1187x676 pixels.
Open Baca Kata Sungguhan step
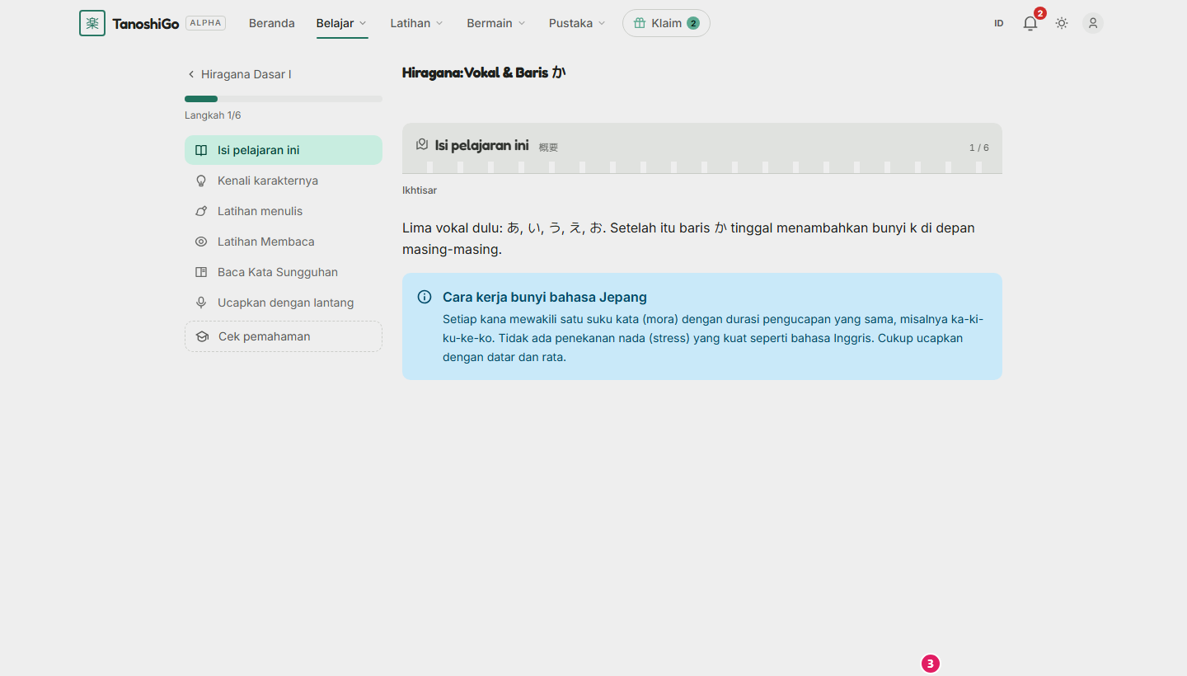284,272
